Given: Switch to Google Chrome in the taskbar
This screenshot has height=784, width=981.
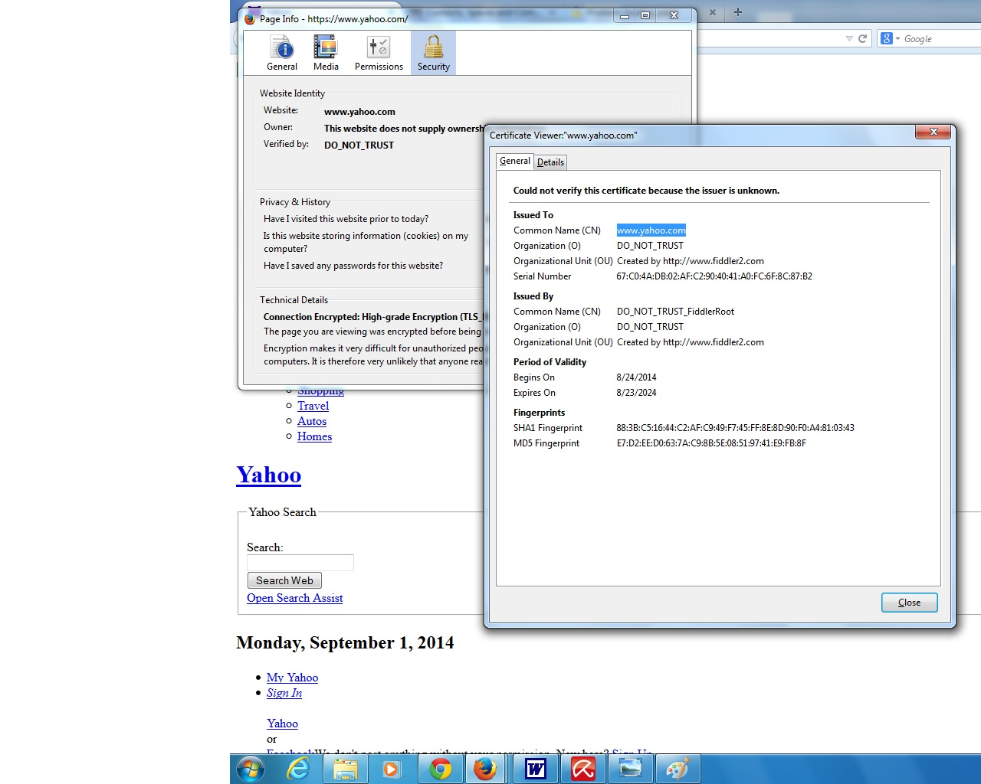Looking at the screenshot, I should tap(440, 769).
